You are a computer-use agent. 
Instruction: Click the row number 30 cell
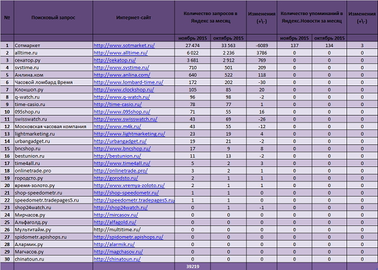pyautogui.click(x=7, y=259)
